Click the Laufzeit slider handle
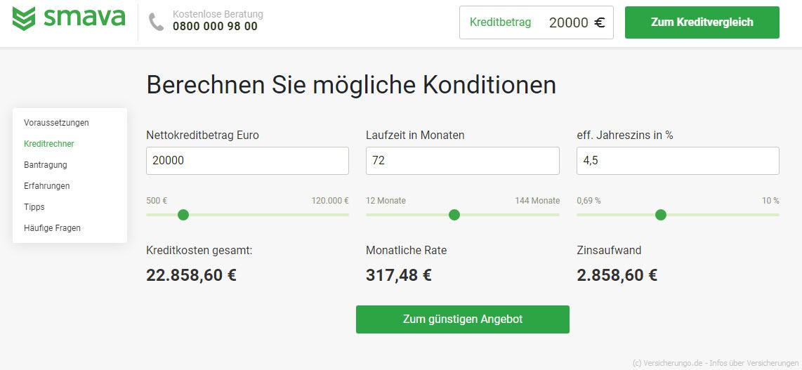This screenshot has height=370, width=802. pos(454,215)
